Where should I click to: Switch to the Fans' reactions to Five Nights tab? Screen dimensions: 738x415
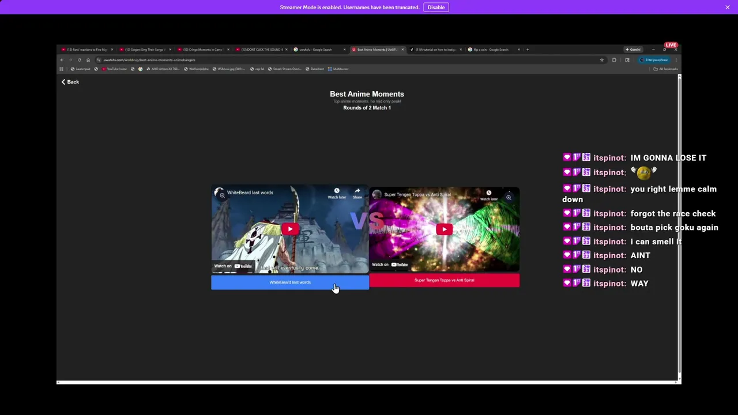pyautogui.click(x=87, y=50)
